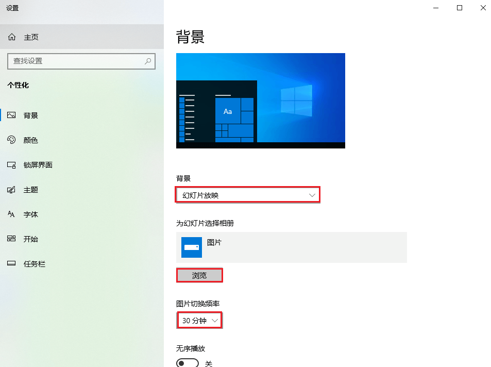Image resolution: width=491 pixels, height=367 pixels.
Task: Click the 主页 (Home) icon
Action: (x=11, y=37)
